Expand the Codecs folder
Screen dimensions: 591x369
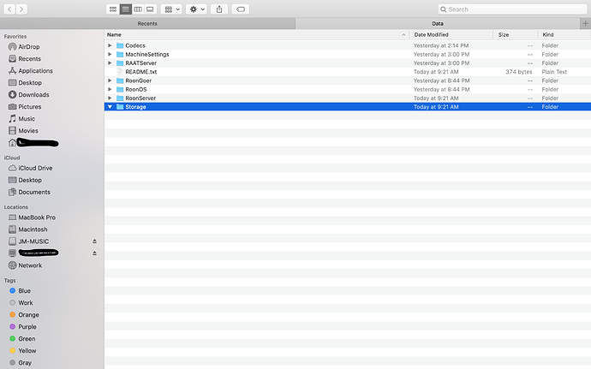click(110, 45)
